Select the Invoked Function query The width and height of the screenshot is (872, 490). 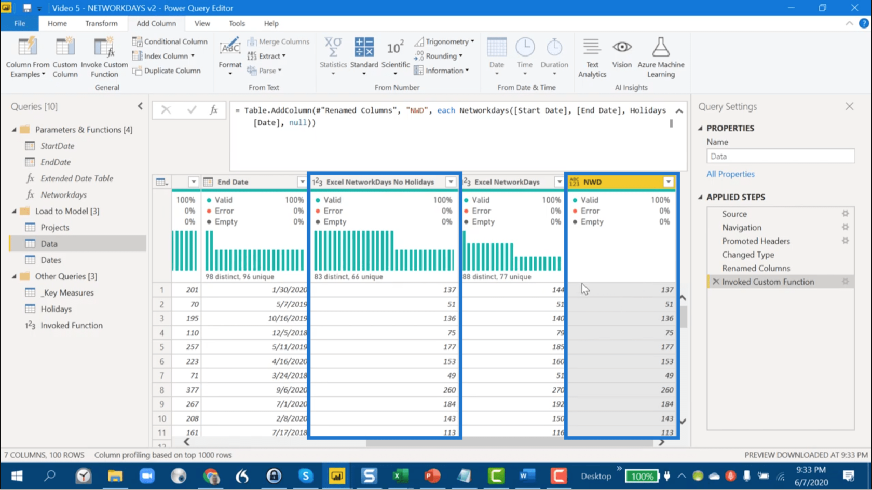coord(72,325)
